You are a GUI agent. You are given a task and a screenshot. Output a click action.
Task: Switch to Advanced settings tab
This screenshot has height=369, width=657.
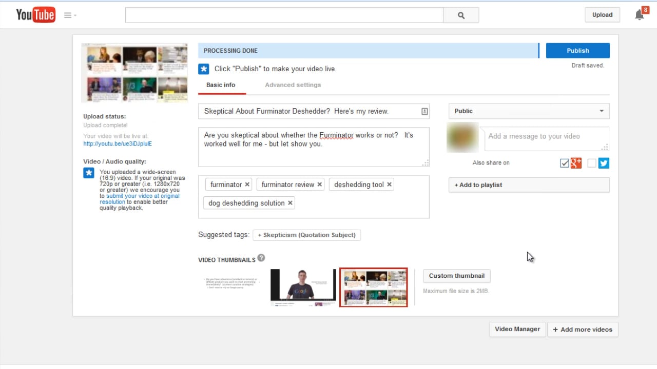pos(293,85)
